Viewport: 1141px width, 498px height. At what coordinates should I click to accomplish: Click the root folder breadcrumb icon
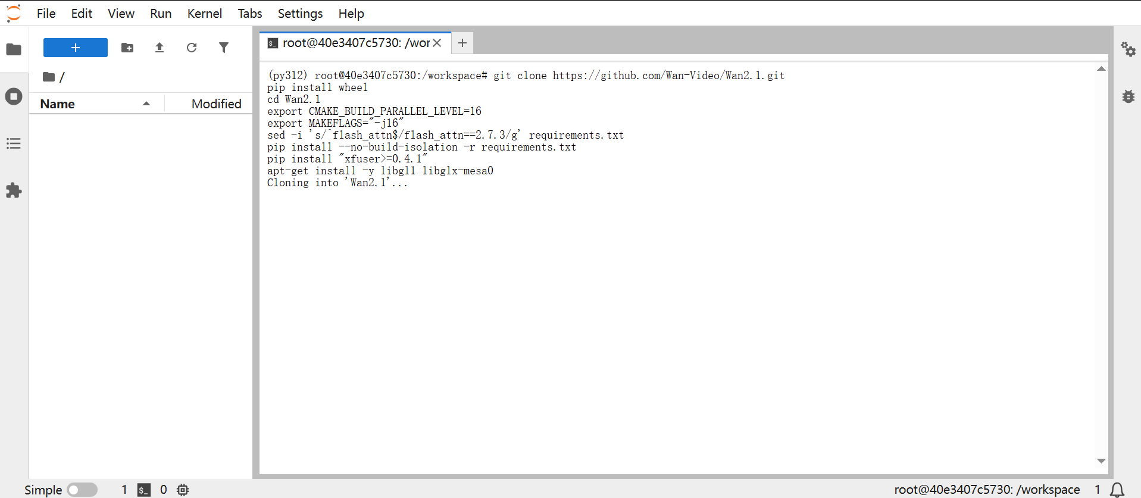point(49,77)
